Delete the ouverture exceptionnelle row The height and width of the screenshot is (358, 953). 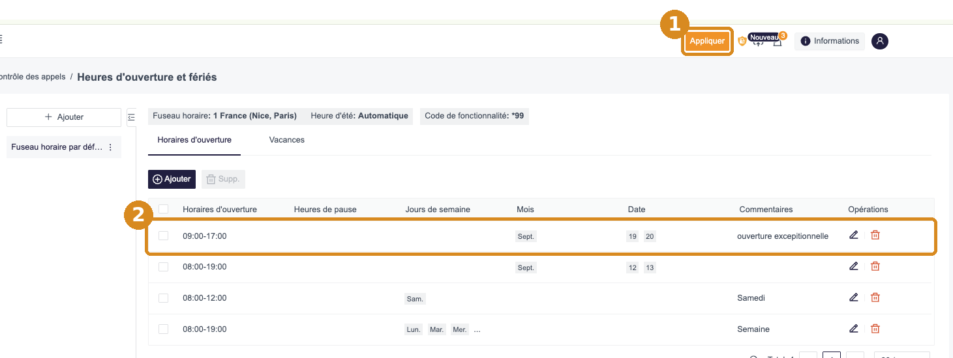point(875,235)
